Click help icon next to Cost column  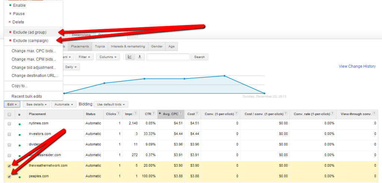click(x=197, y=114)
